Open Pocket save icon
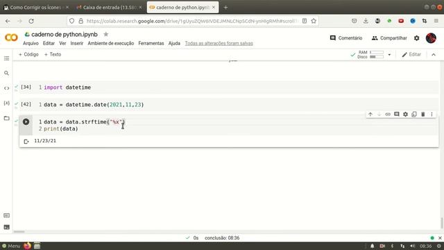 coord(355,21)
